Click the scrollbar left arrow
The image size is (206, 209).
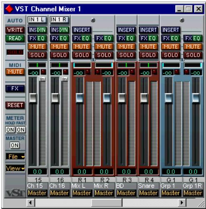click(x=31, y=202)
